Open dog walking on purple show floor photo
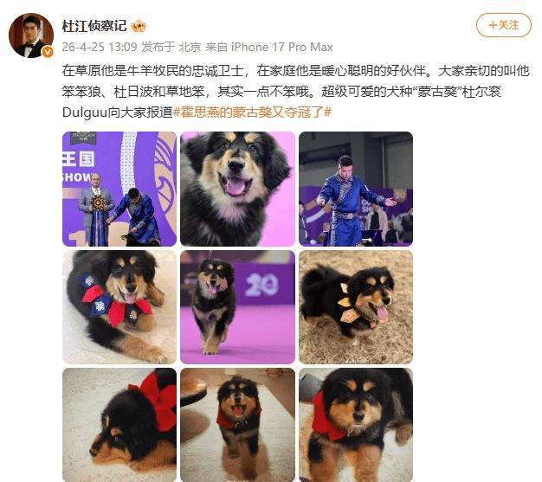The image size is (542, 482). 237,307
